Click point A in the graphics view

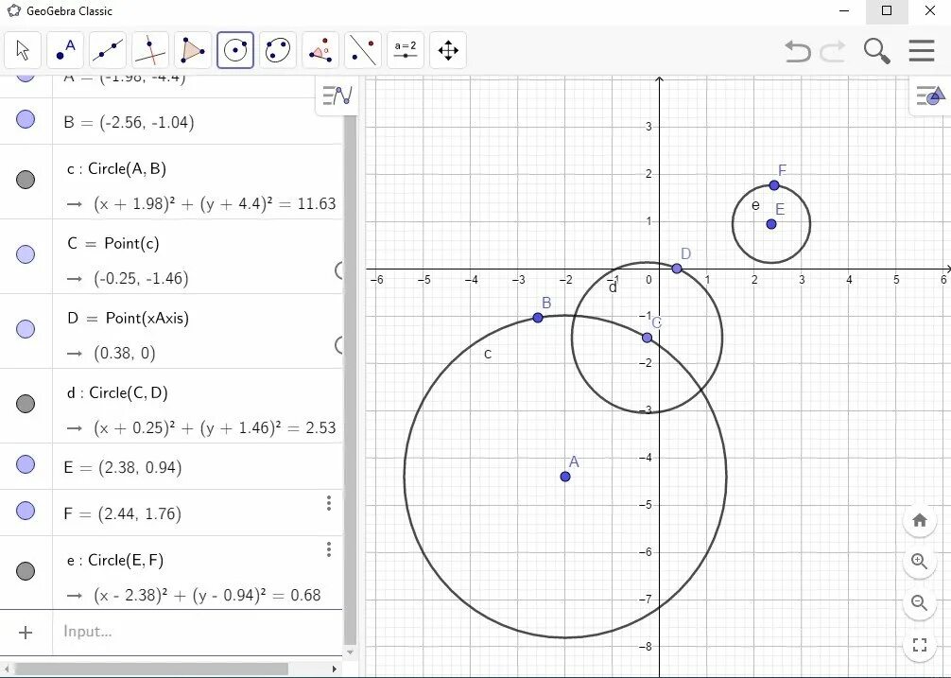[x=565, y=477]
